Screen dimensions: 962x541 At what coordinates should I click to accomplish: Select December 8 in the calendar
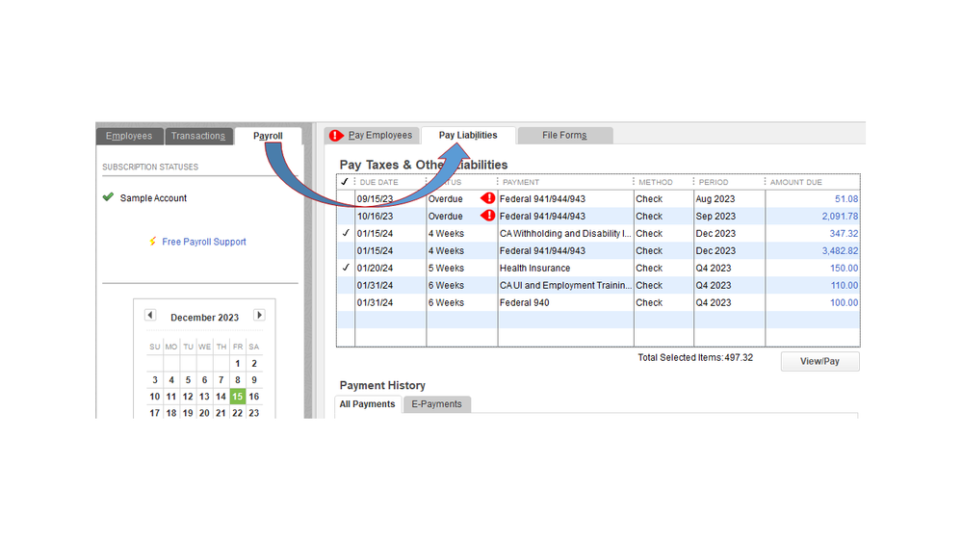pyautogui.click(x=238, y=379)
